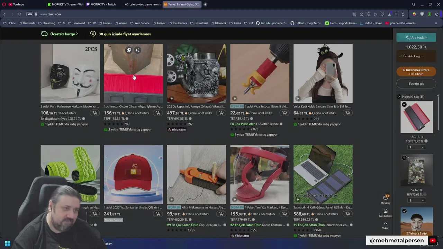Click the Ara toplam button
443x249 pixels.
[416, 37]
